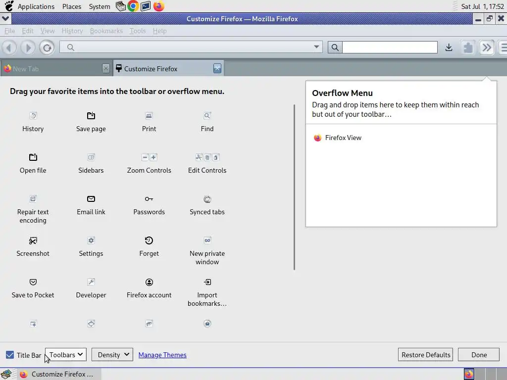
Task: Select the Find icon
Action: [207, 116]
